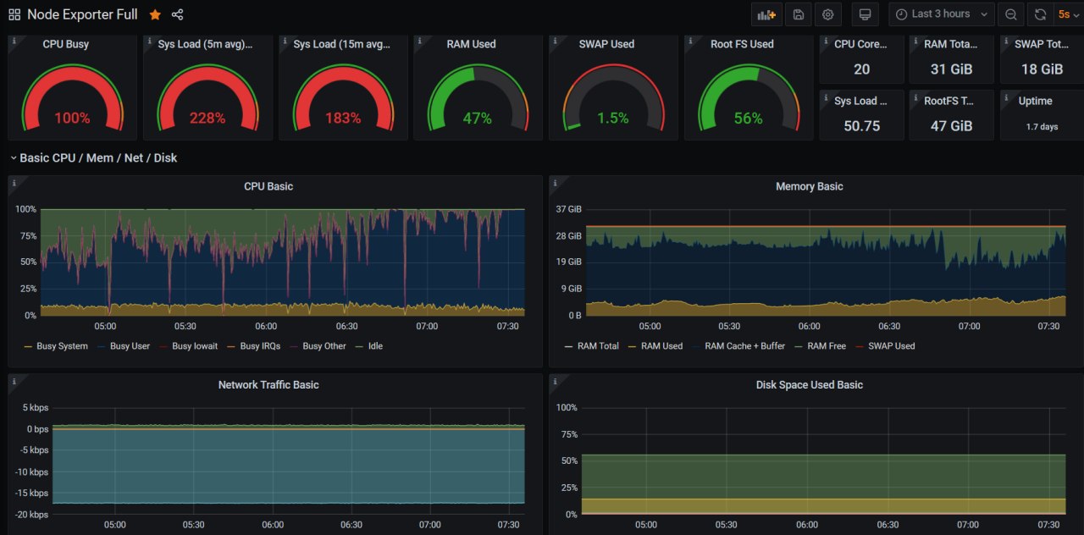This screenshot has width=1084, height=535.
Task: Save the dashboard using the floppy disk icon
Action: coord(798,14)
